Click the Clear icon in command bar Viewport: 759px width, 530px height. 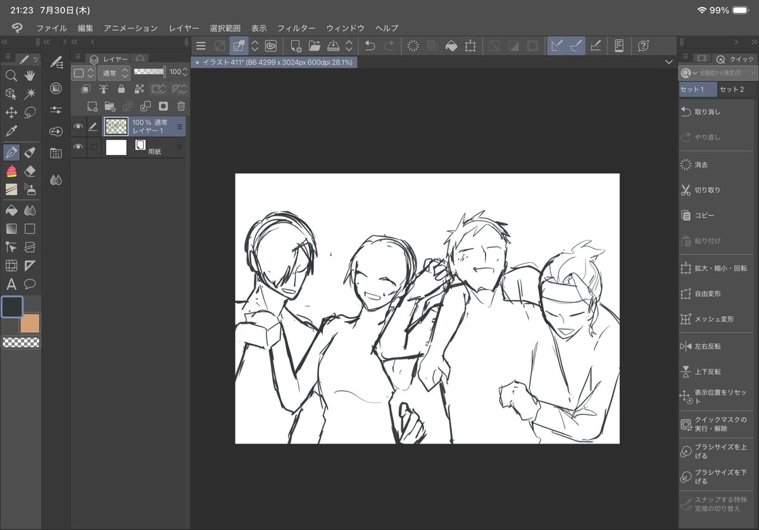click(x=413, y=46)
